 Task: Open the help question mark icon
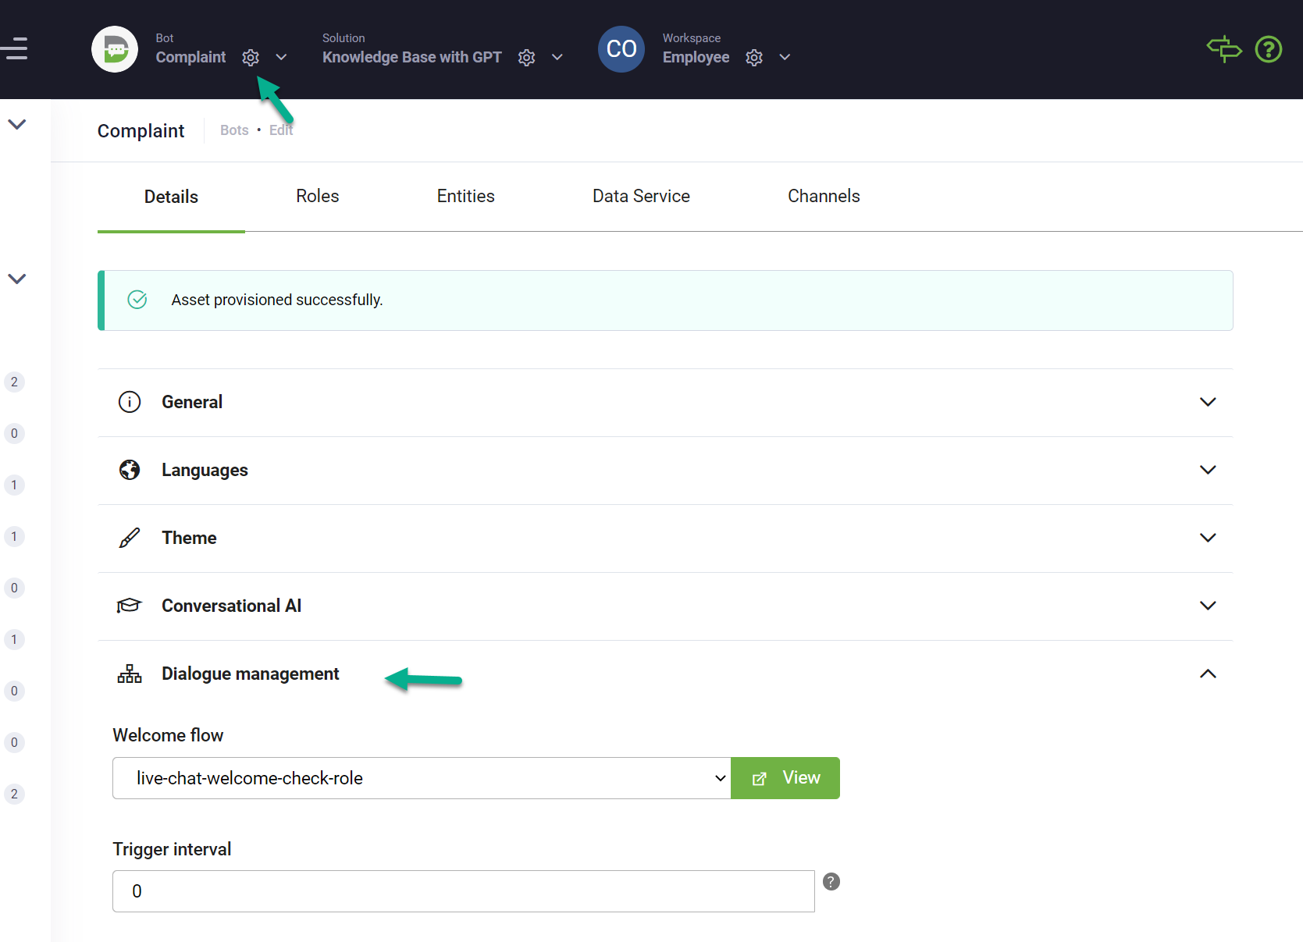coord(1269,49)
